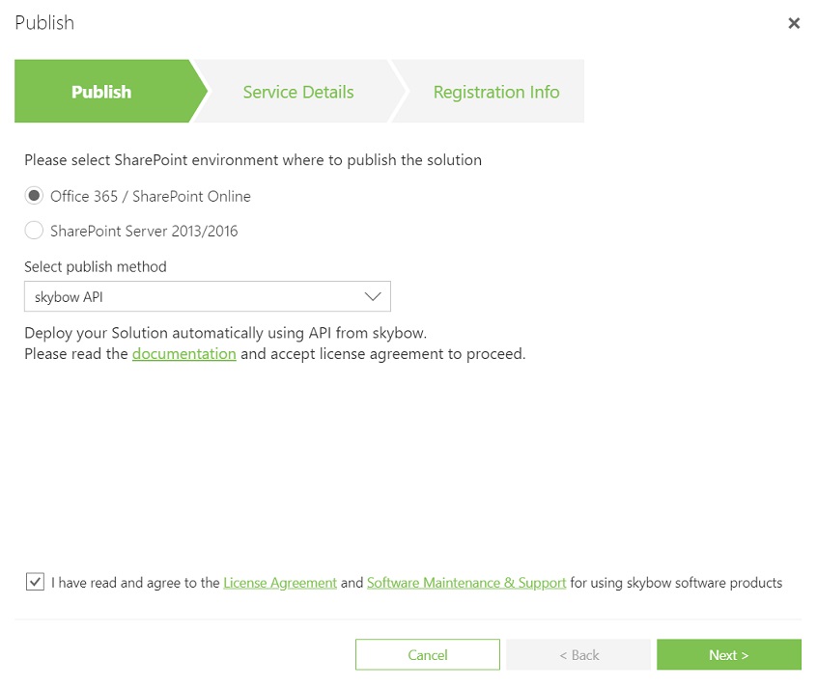Viewport: 817px width, 687px height.
Task: Click the Cancel button
Action: tap(428, 654)
